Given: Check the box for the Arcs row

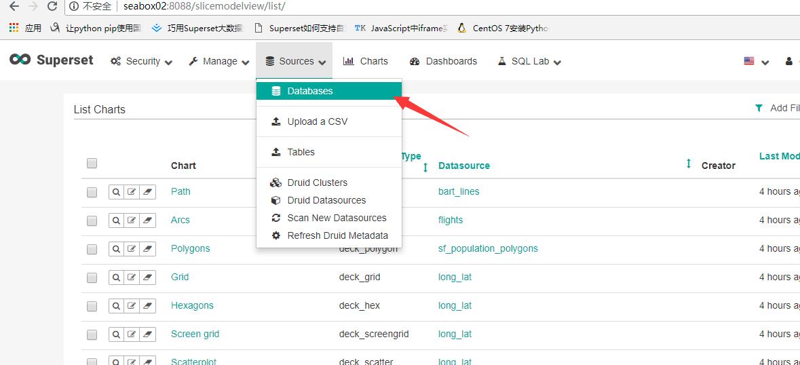Looking at the screenshot, I should point(92,220).
